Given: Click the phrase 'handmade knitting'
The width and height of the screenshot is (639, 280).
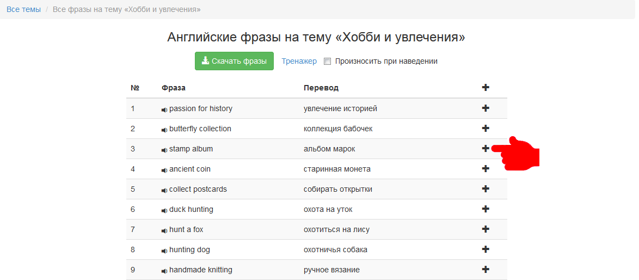Looking at the screenshot, I should 201,270.
